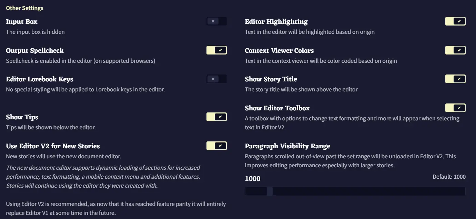Click the Default: 1000 label

[449, 176]
